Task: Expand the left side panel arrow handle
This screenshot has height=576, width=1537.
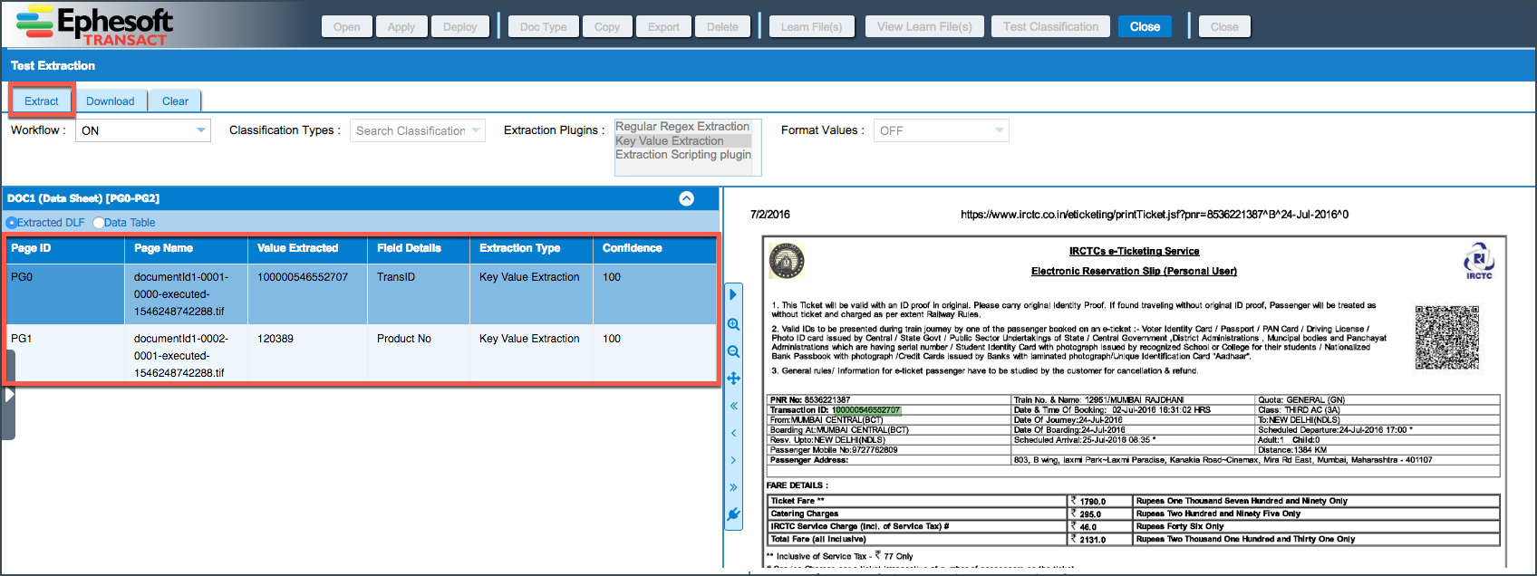Action: click(9, 395)
